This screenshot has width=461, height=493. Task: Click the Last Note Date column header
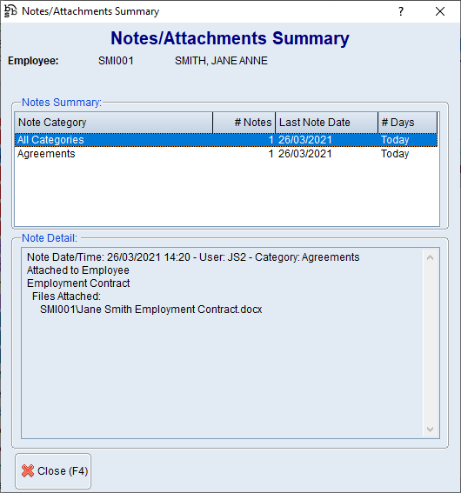[327, 123]
